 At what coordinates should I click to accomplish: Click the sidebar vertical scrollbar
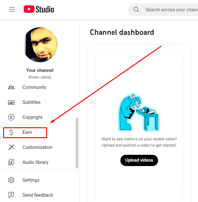point(77,143)
